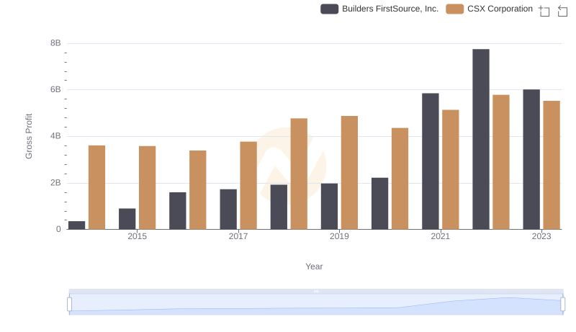The width and height of the screenshot is (576, 332).
Task: Click the Builders FirstSource bar for 2021
Action: [x=430, y=161]
